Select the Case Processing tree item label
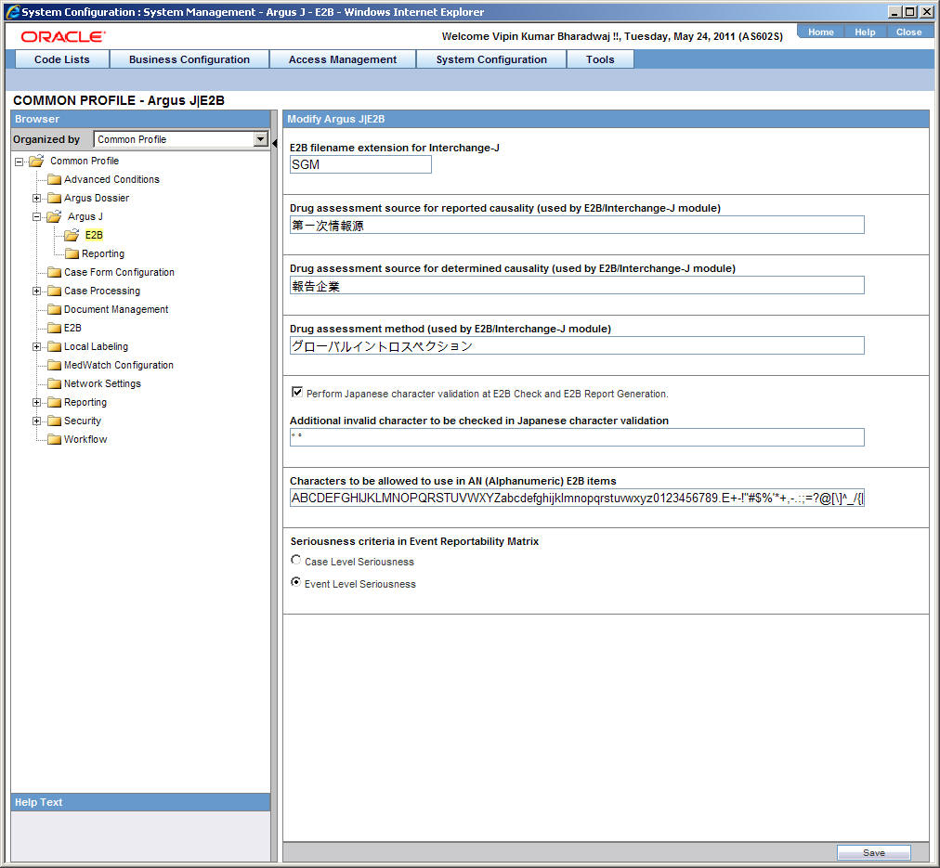The width and height of the screenshot is (940, 868). coord(102,291)
